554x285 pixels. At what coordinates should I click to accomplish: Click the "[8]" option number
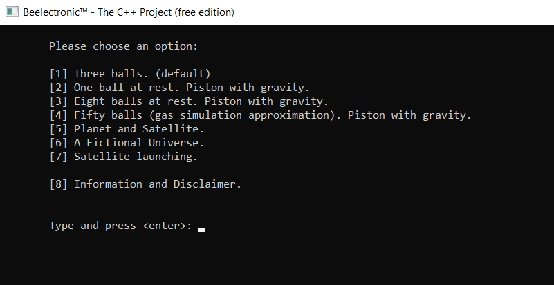pos(58,184)
